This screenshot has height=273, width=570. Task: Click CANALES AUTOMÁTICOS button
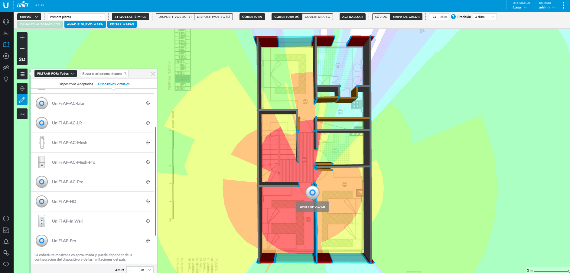tap(40, 24)
